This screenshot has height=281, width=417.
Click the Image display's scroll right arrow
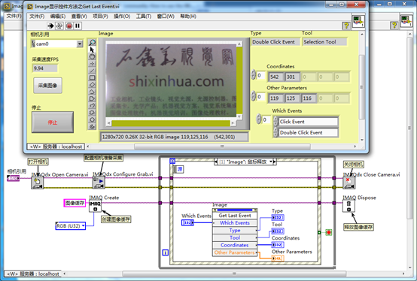(233, 123)
